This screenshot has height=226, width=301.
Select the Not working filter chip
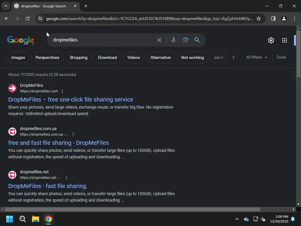[x=193, y=57]
